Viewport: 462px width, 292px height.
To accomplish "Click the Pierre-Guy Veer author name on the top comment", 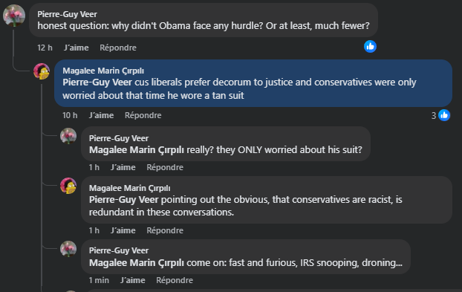I will (x=67, y=14).
